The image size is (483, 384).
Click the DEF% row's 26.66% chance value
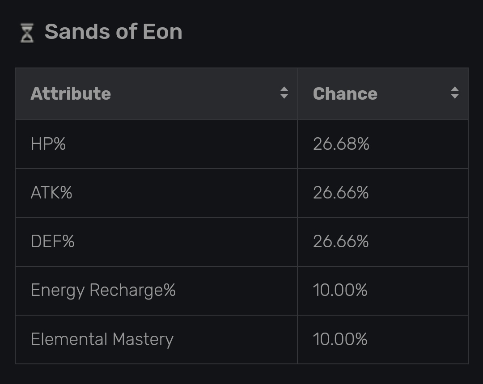point(341,242)
